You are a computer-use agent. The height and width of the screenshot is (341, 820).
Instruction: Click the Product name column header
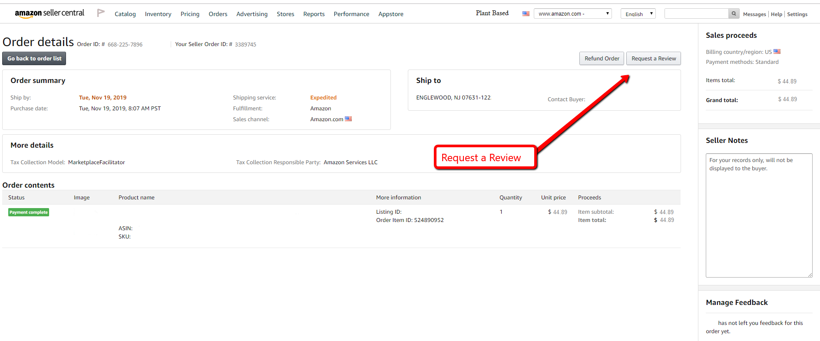click(x=136, y=198)
